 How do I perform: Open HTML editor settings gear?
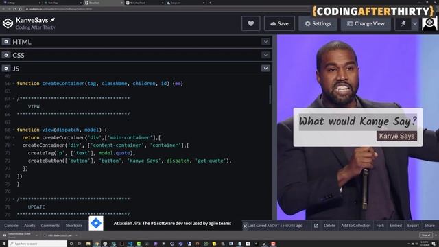click(6, 42)
